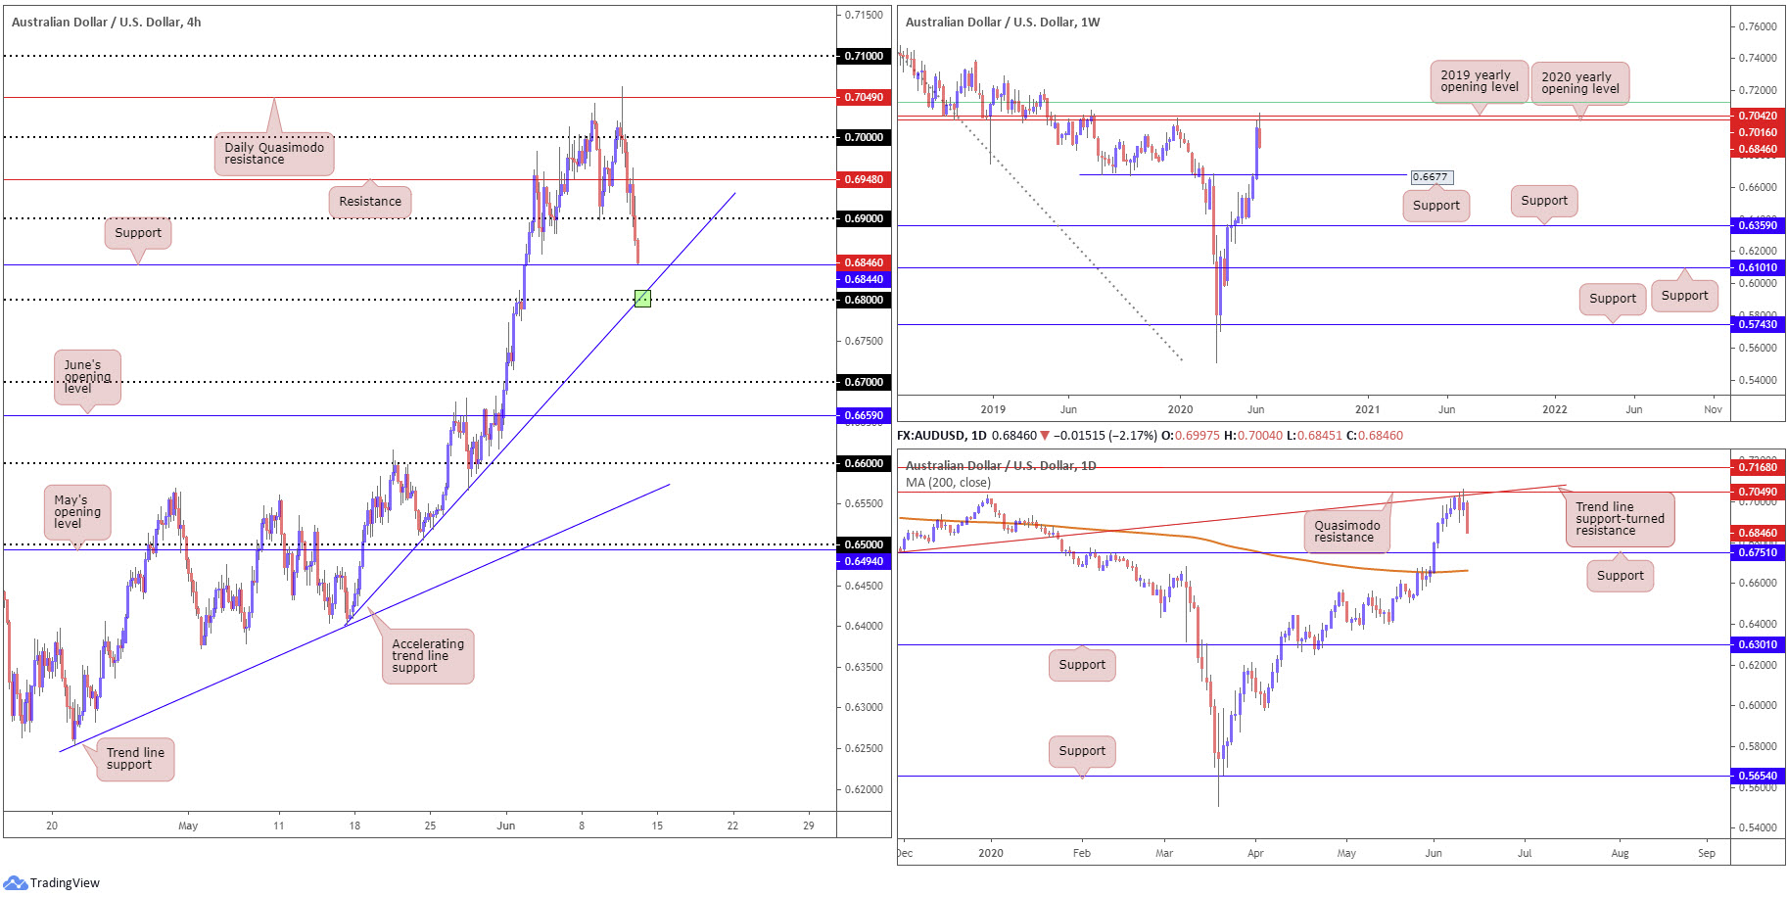Click the 0.63010 label on daily chart
Screen dimensions: 1787x897
pyautogui.click(x=1757, y=644)
